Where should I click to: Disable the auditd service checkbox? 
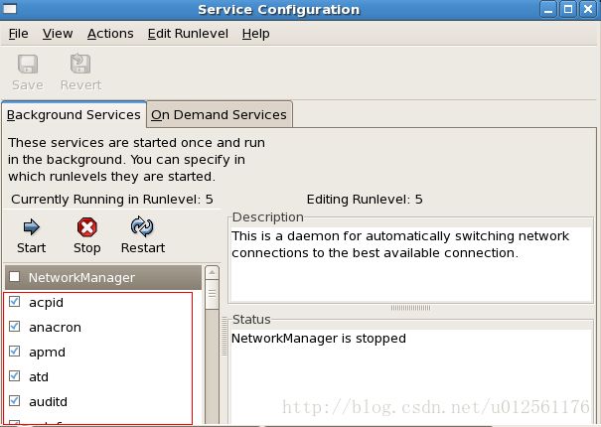click(x=15, y=401)
